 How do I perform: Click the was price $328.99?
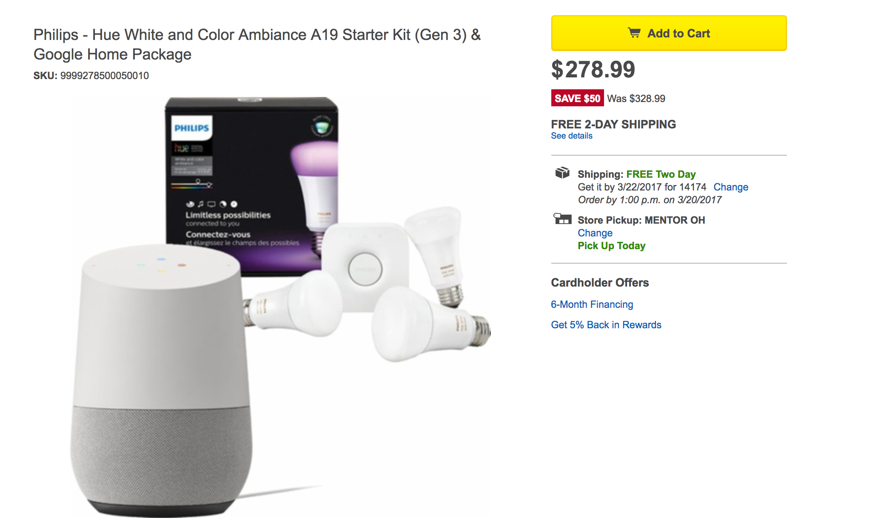[636, 99]
